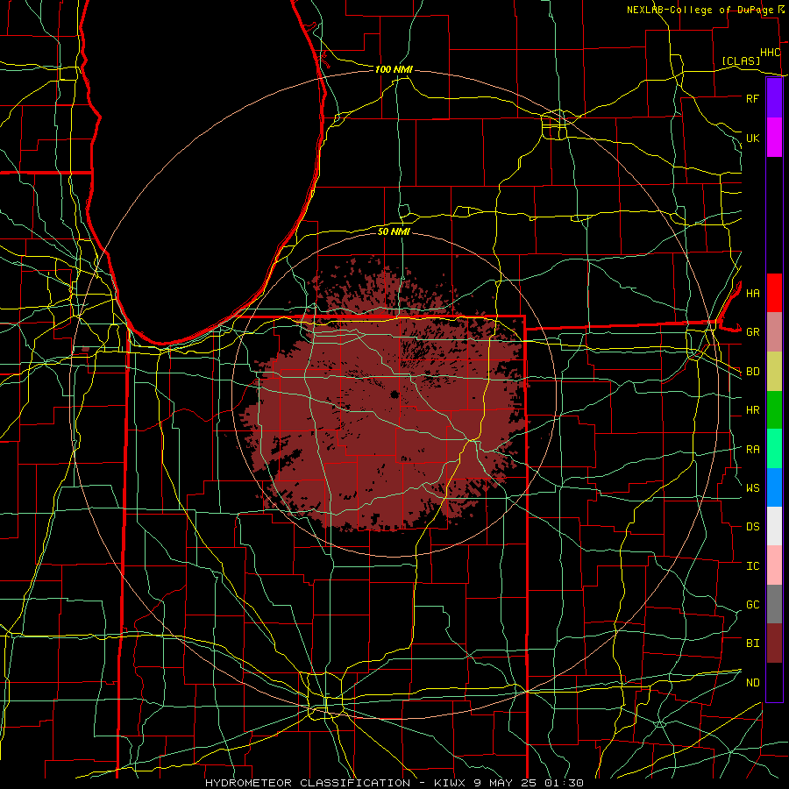Click the GR legend label
The height and width of the screenshot is (789, 789).
pyautogui.click(x=752, y=332)
